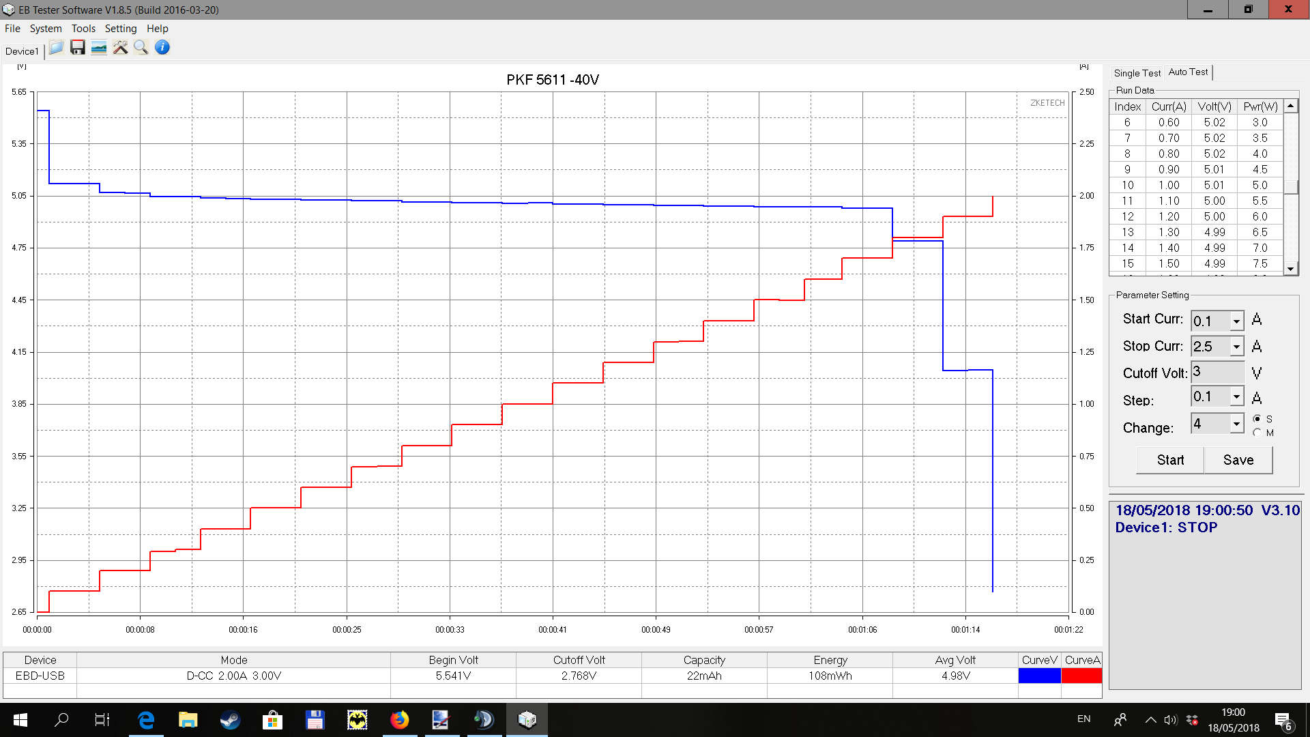Expand the Start Curr dropdown

pyautogui.click(x=1236, y=321)
